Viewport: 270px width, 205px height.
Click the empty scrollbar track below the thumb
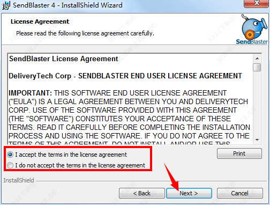[257, 104]
